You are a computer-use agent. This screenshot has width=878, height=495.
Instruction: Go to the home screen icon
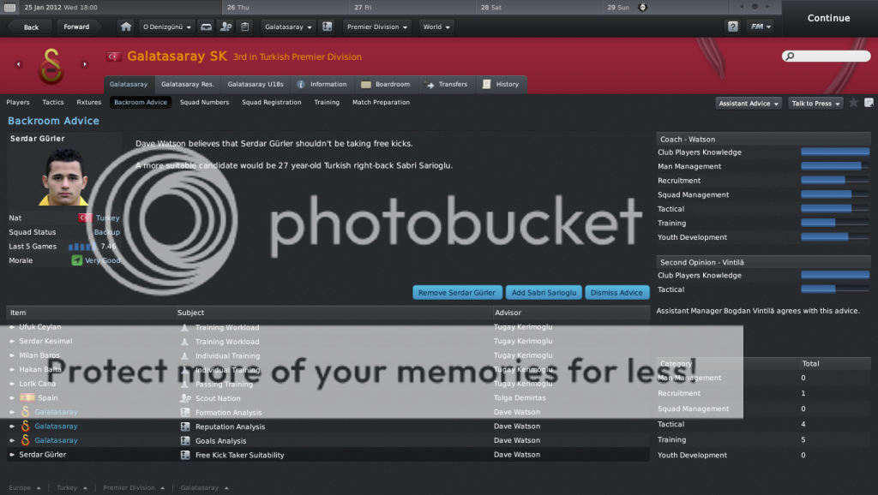click(126, 27)
